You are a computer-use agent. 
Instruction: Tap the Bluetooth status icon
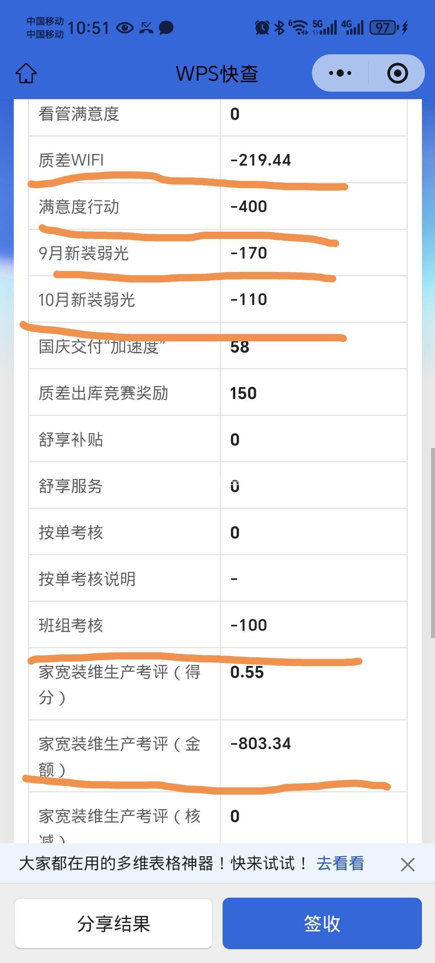(x=279, y=28)
